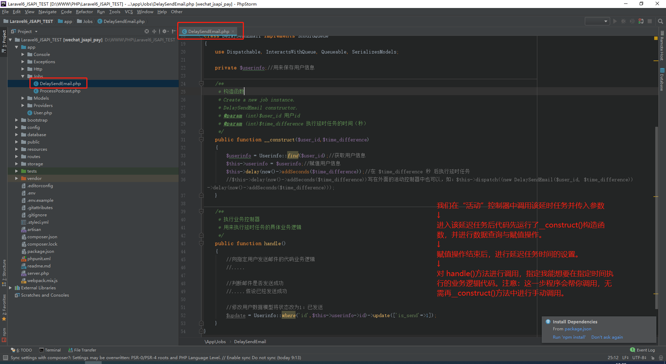Click the Jobs breadcrumb in navigation bar
Screen dimensions: 666x364
pyautogui.click(x=85, y=22)
